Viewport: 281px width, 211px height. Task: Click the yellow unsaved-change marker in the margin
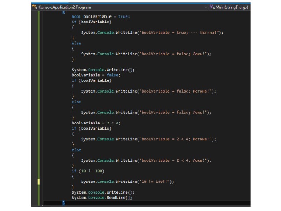[38, 182]
